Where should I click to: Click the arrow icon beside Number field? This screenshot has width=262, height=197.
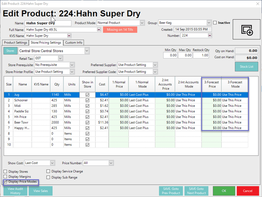point(210,35)
